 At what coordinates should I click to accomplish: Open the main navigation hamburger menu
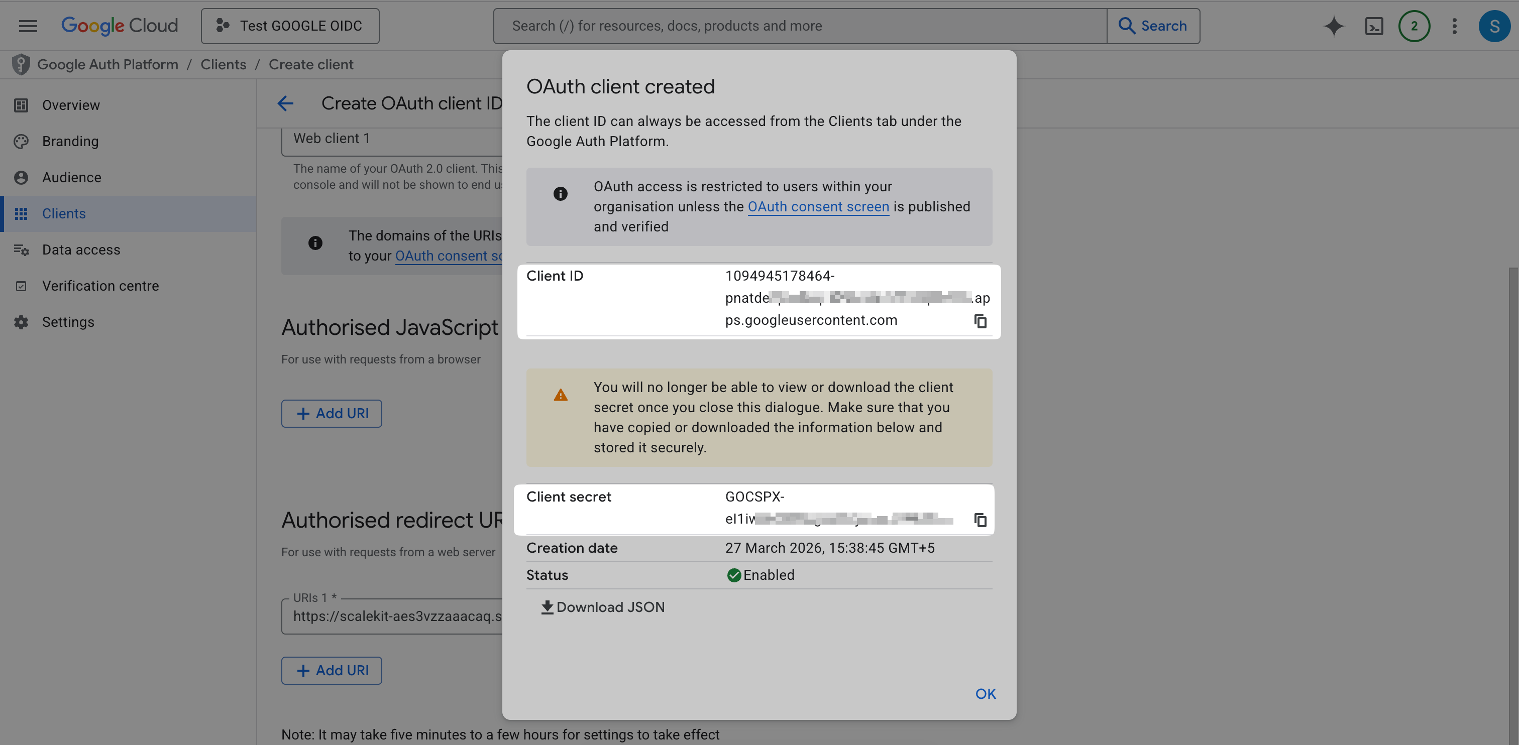pos(28,26)
